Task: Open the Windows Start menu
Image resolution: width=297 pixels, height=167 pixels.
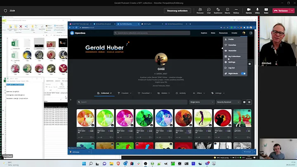Action: 84,164
